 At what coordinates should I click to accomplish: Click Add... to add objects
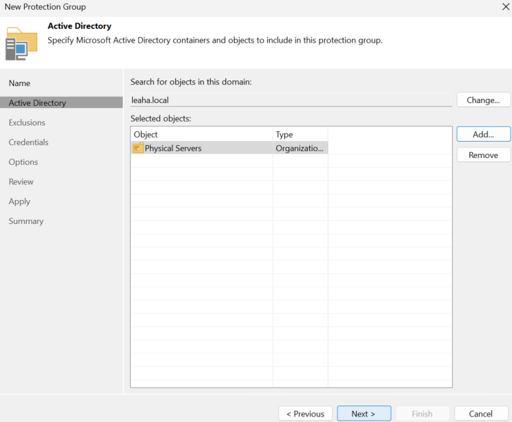tap(483, 134)
